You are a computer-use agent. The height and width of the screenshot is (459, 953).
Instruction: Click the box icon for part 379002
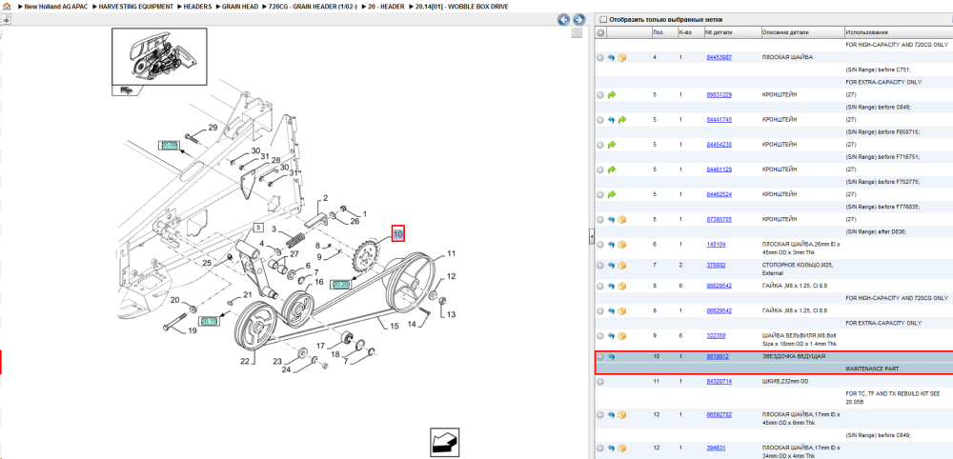click(x=621, y=266)
